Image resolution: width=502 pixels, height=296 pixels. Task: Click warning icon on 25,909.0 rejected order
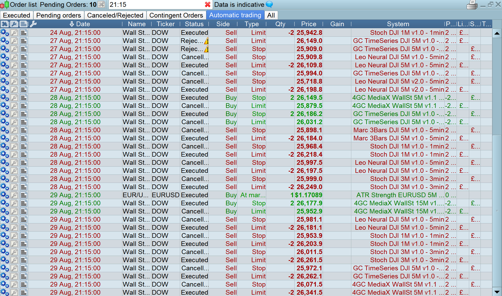click(x=207, y=49)
